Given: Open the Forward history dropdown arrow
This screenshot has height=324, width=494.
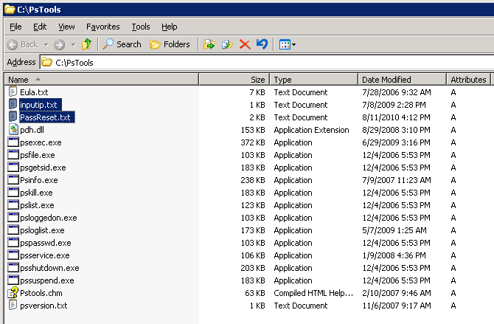Looking at the screenshot, I should tap(74, 45).
